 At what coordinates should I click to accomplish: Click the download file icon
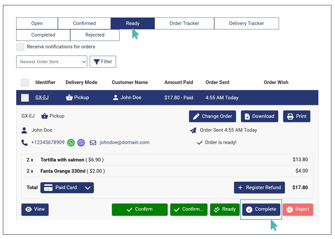[247, 116]
